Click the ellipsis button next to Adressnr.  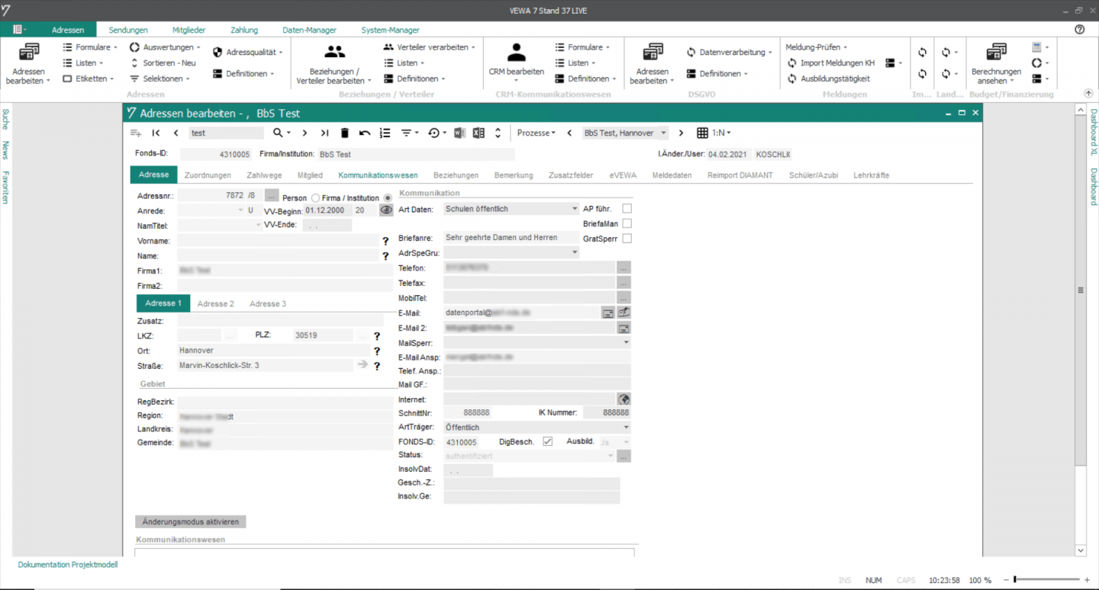click(272, 195)
